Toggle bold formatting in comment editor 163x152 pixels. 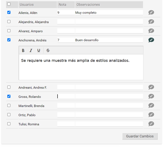23,50
